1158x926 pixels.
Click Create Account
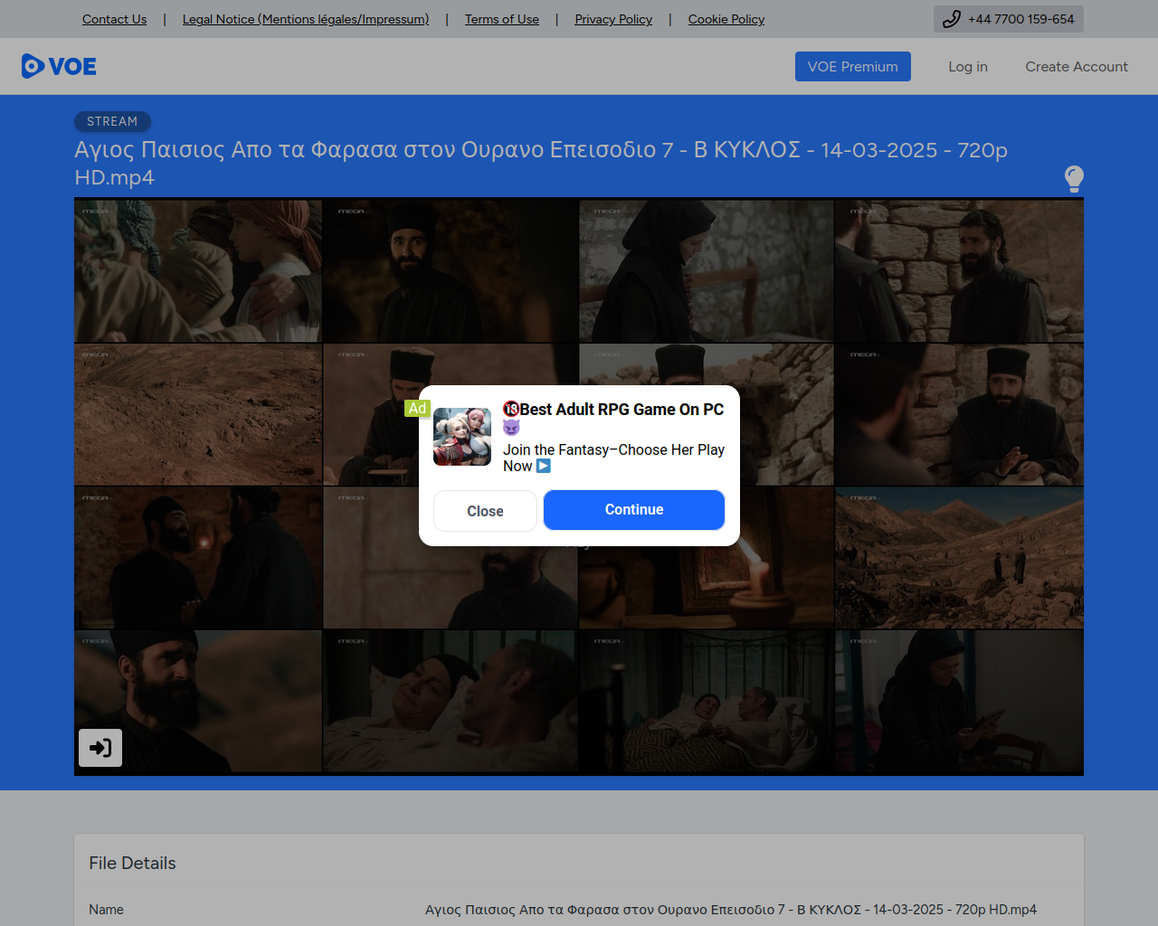click(x=1077, y=67)
